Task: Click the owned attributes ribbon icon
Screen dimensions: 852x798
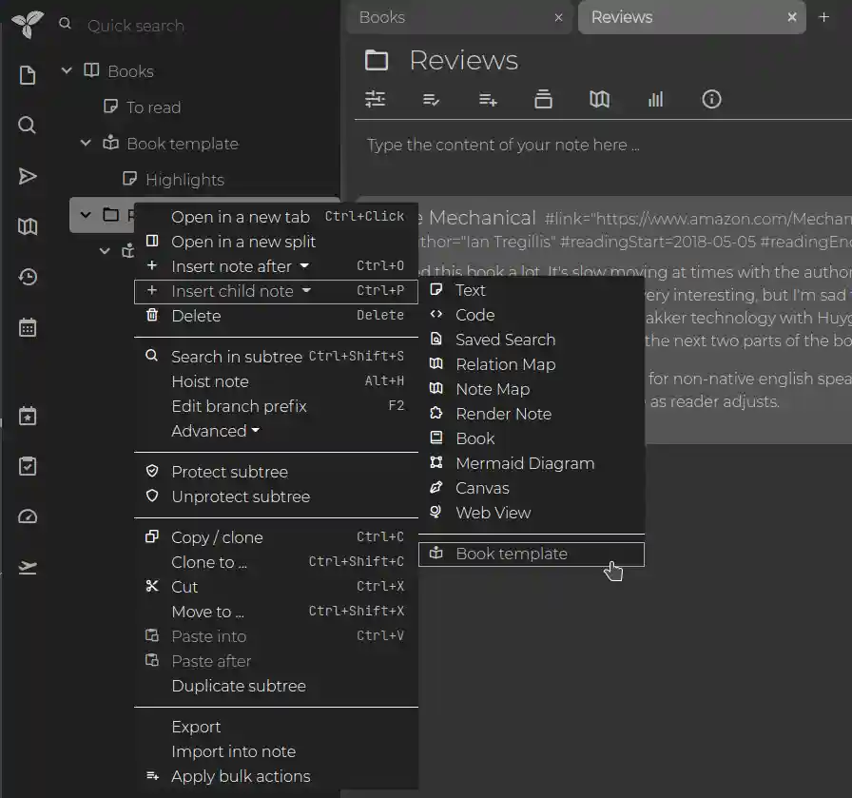Action: [431, 99]
